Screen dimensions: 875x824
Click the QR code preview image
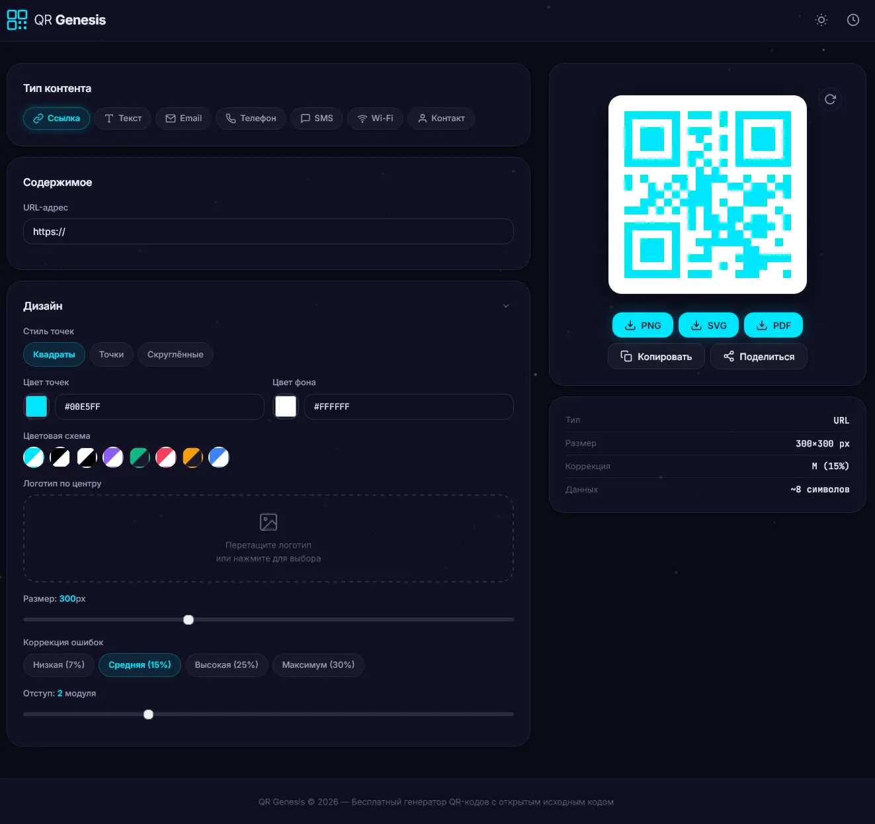click(x=708, y=195)
